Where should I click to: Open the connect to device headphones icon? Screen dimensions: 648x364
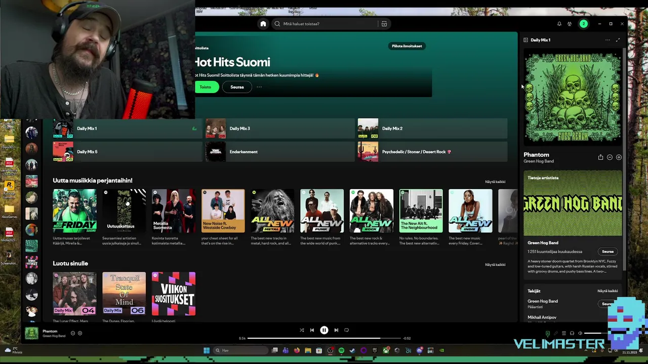pyautogui.click(x=572, y=333)
